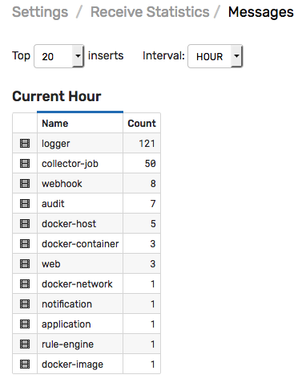
Task: Open the Receive Statistics breadcrumb link
Action: pos(150,12)
